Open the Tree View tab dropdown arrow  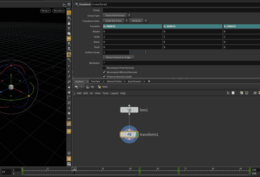[x=104, y=82]
